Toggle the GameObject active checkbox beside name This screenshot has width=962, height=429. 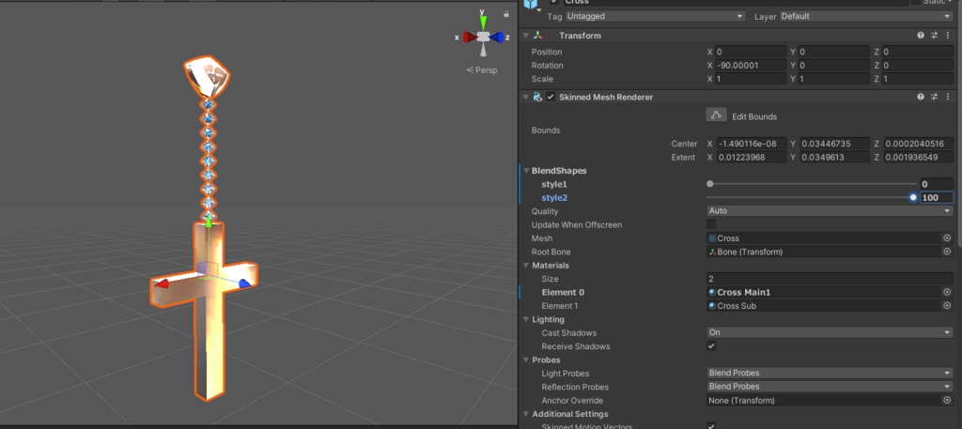tap(554, 3)
